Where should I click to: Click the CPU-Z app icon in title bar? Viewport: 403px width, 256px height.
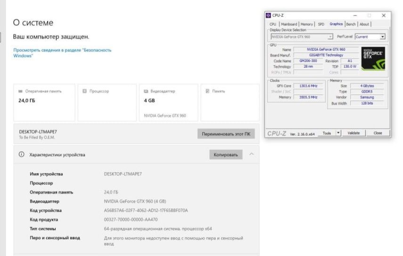(268, 16)
